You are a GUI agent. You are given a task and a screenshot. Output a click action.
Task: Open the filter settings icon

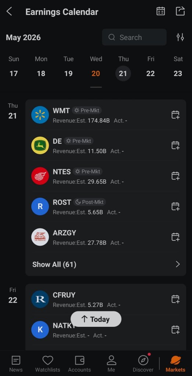coord(180,37)
